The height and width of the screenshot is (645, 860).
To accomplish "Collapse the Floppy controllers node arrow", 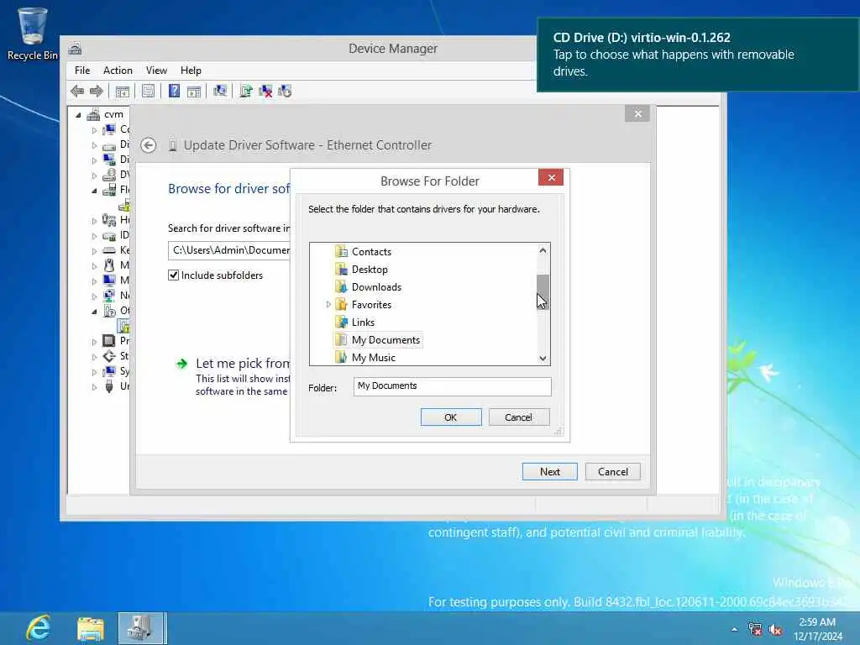I will pos(94,191).
